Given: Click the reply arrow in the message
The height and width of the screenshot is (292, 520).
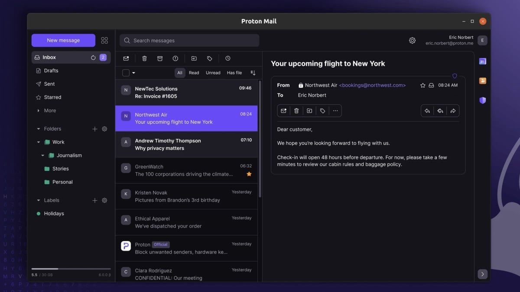Looking at the screenshot, I should 427,111.
